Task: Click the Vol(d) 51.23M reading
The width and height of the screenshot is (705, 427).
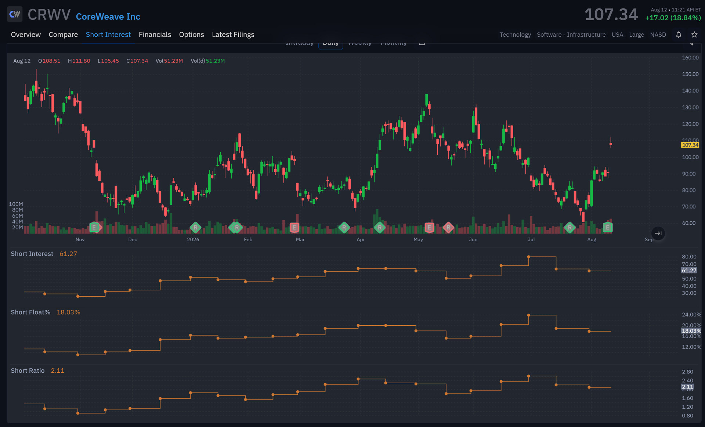Action: tap(208, 61)
